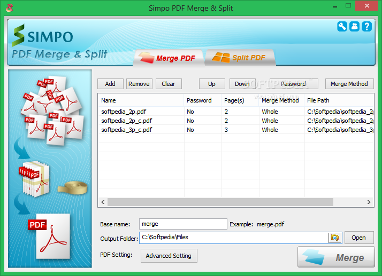
Task: Click the horizontal scrollbar left arrow
Action: (103, 202)
